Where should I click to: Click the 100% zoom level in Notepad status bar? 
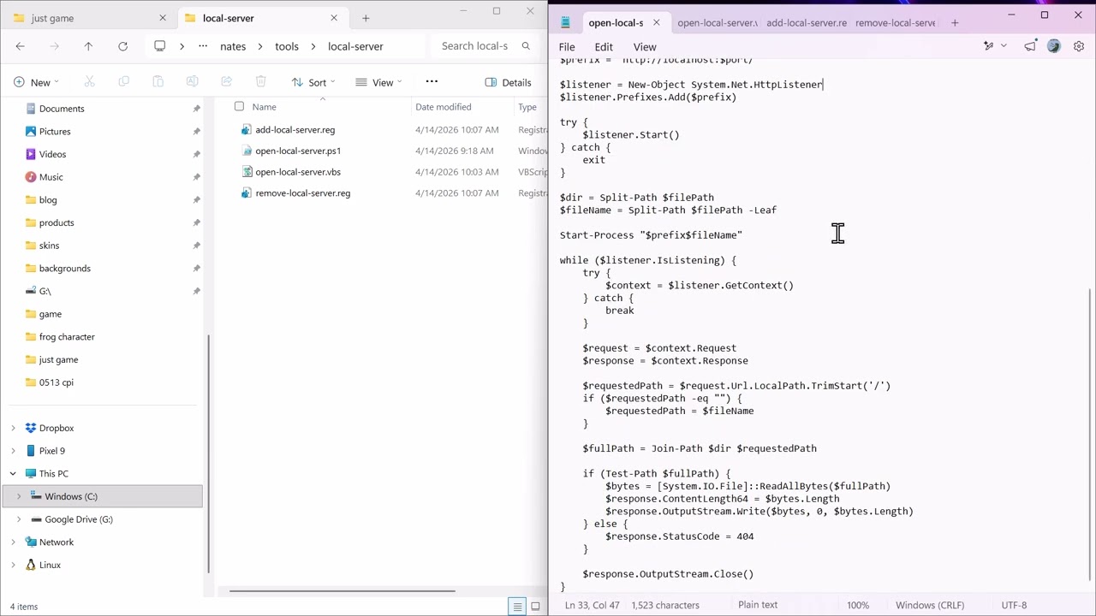click(x=857, y=605)
